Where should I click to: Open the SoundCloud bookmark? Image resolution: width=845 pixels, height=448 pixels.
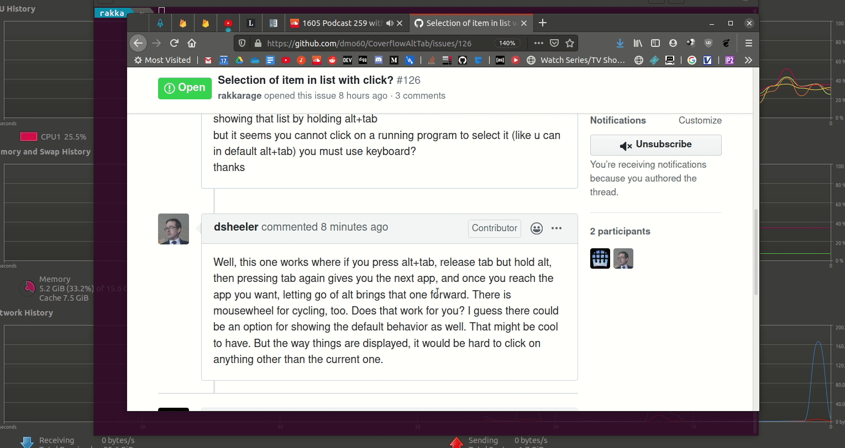click(317, 60)
